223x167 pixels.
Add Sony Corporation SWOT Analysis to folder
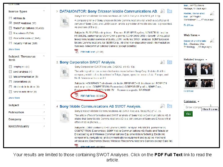pyautogui.click(x=169, y=62)
